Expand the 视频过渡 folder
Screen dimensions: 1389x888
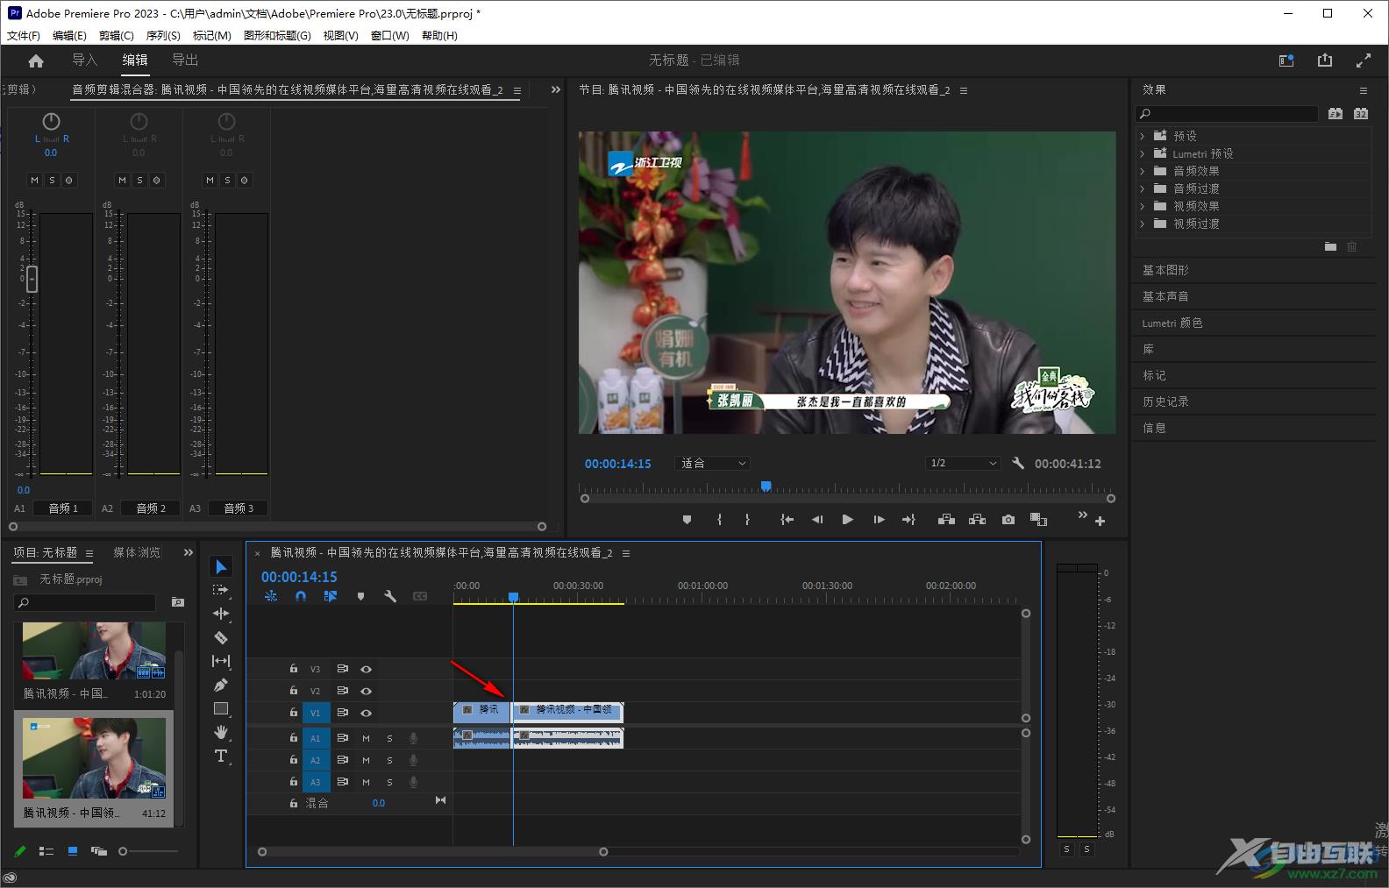point(1143,224)
